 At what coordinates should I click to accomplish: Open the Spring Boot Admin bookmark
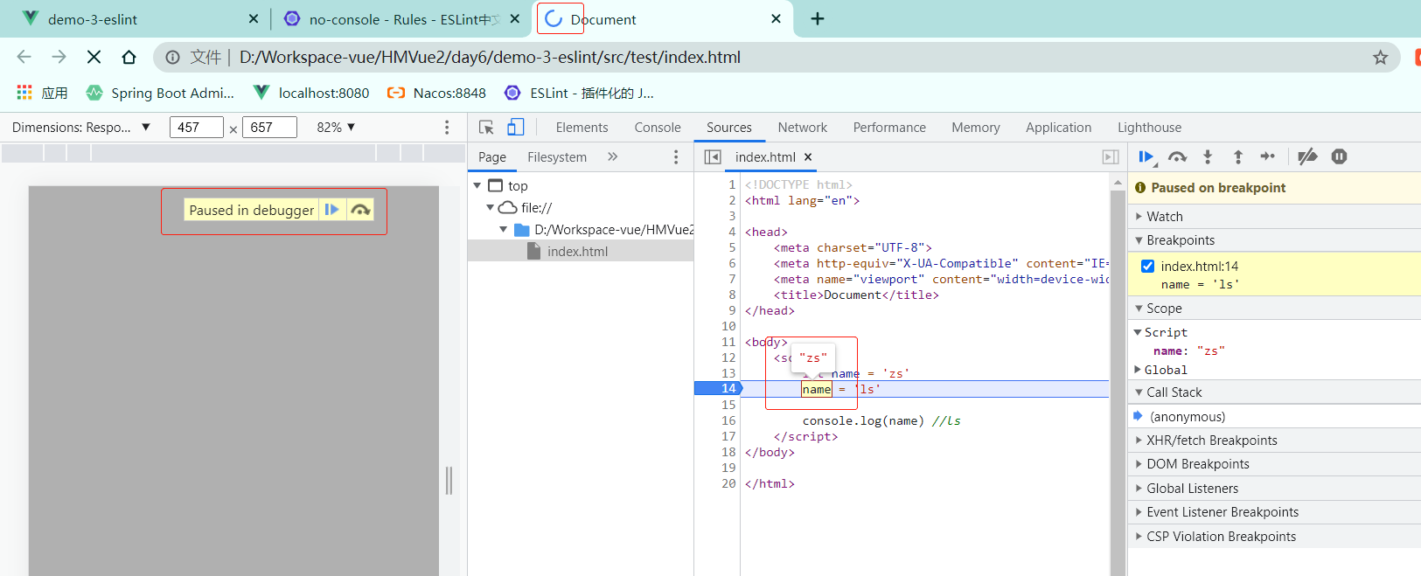[160, 93]
